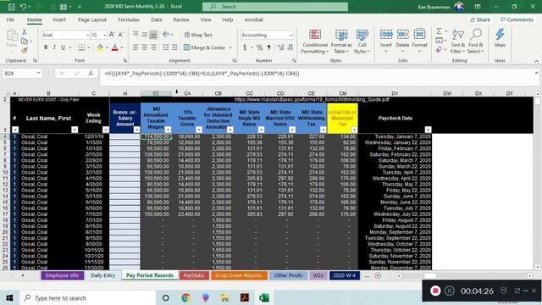The height and width of the screenshot is (305, 542).
Task: Click the Increase Font Size icon
Action: point(112,35)
